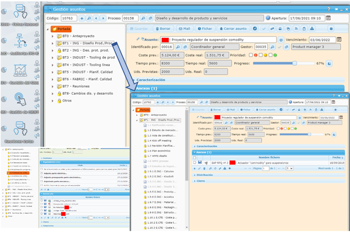
Task: Tick the green priority checkbox in the lower window
Action: point(292,128)
